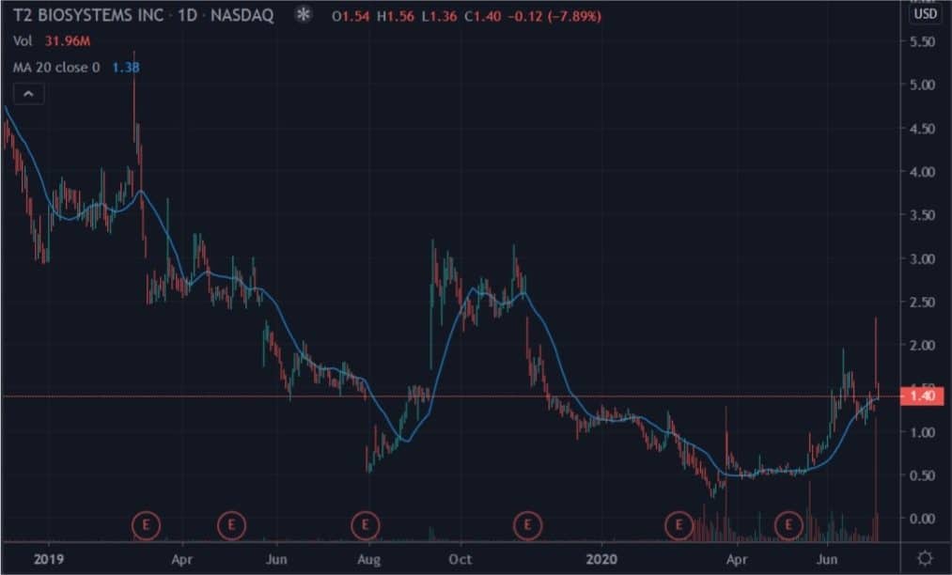
Task: Click the earnings marker before April 2019
Action: (x=146, y=524)
